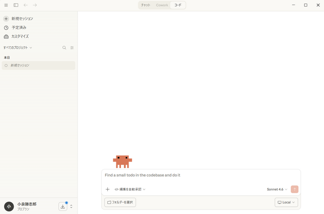The width and height of the screenshot is (324, 214).
Task: Open the session filter list icon
Action: 72,47
